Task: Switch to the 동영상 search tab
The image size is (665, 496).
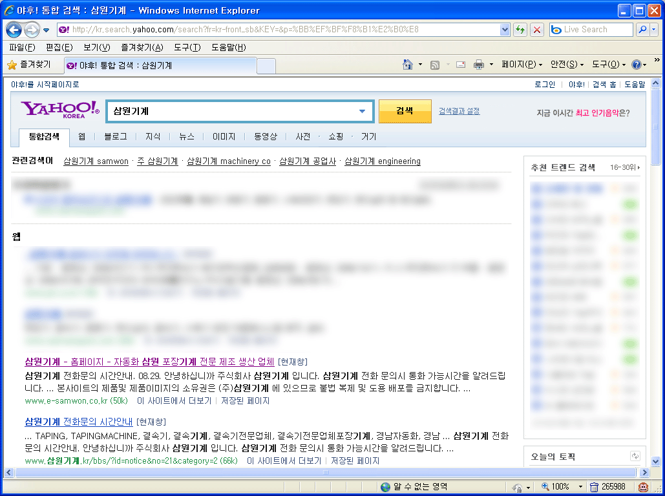Action: pyautogui.click(x=266, y=136)
